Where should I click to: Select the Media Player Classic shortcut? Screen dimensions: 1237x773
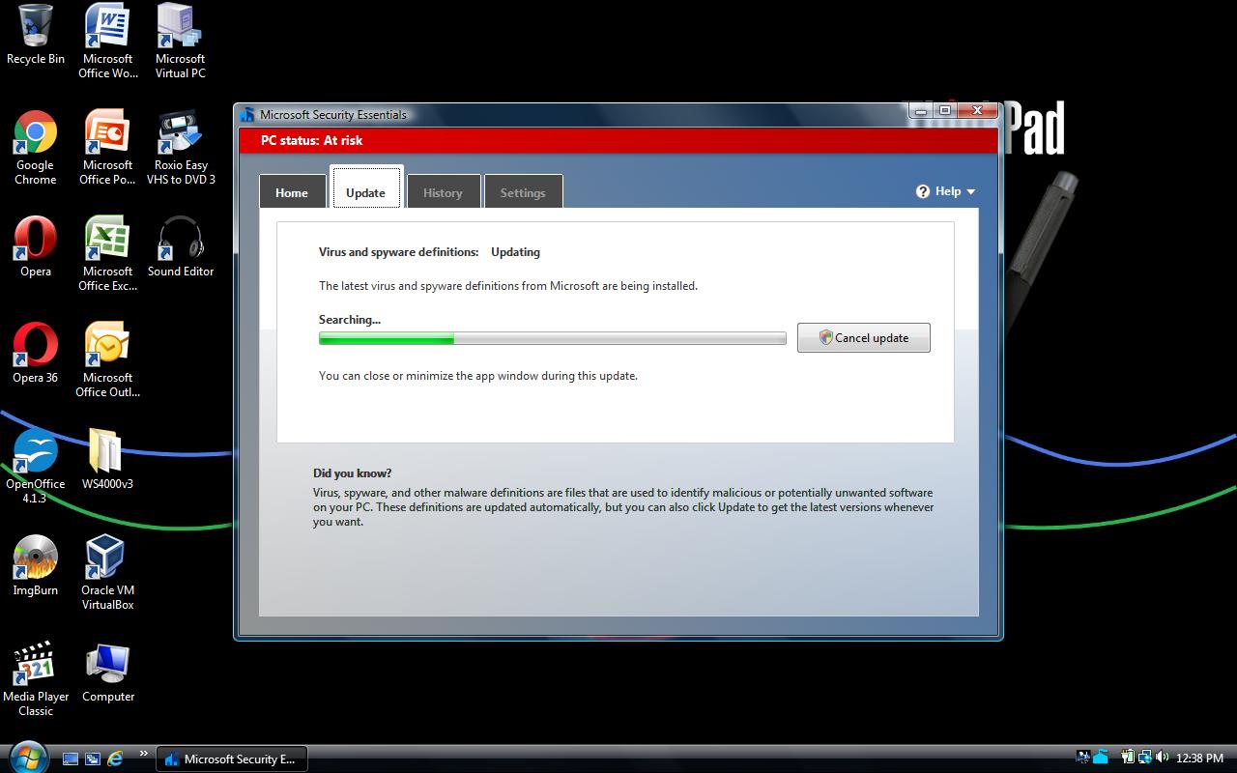click(x=36, y=678)
